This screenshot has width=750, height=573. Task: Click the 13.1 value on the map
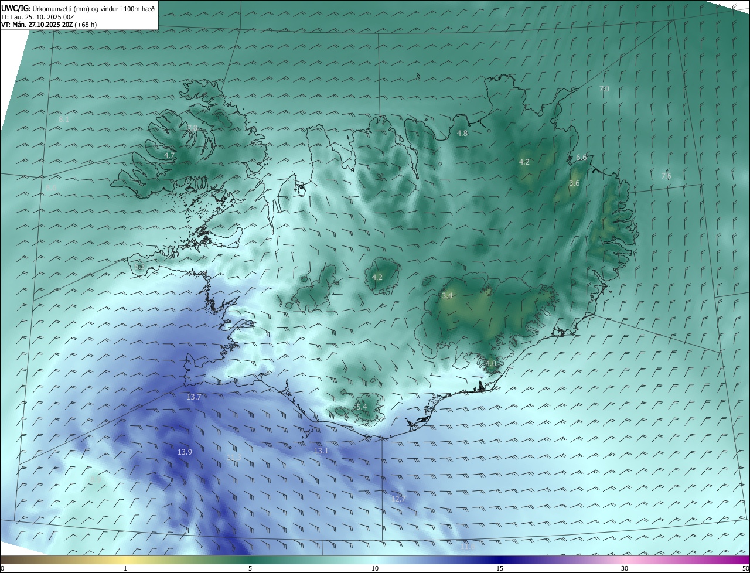coord(321,451)
